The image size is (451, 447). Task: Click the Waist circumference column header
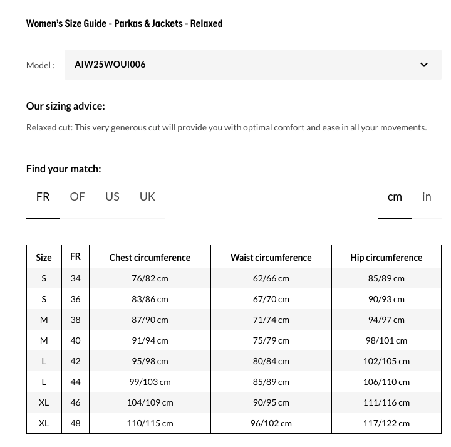coord(271,258)
